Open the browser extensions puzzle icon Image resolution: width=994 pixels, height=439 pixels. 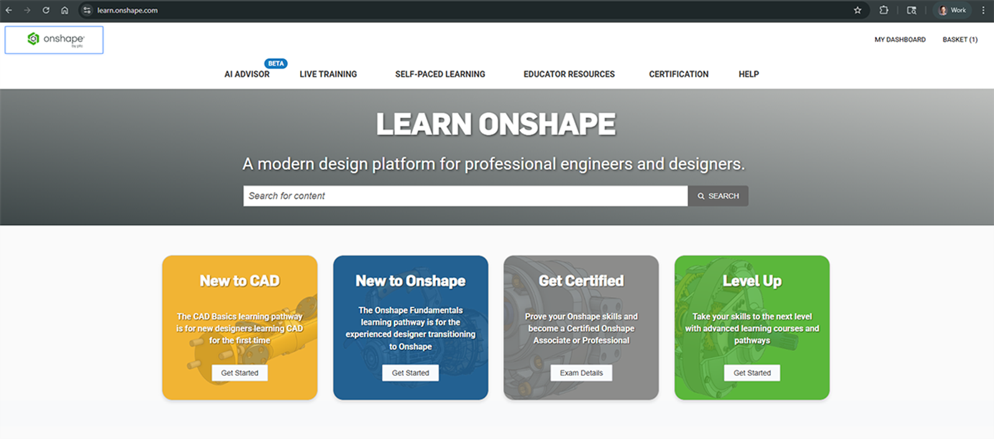[883, 10]
